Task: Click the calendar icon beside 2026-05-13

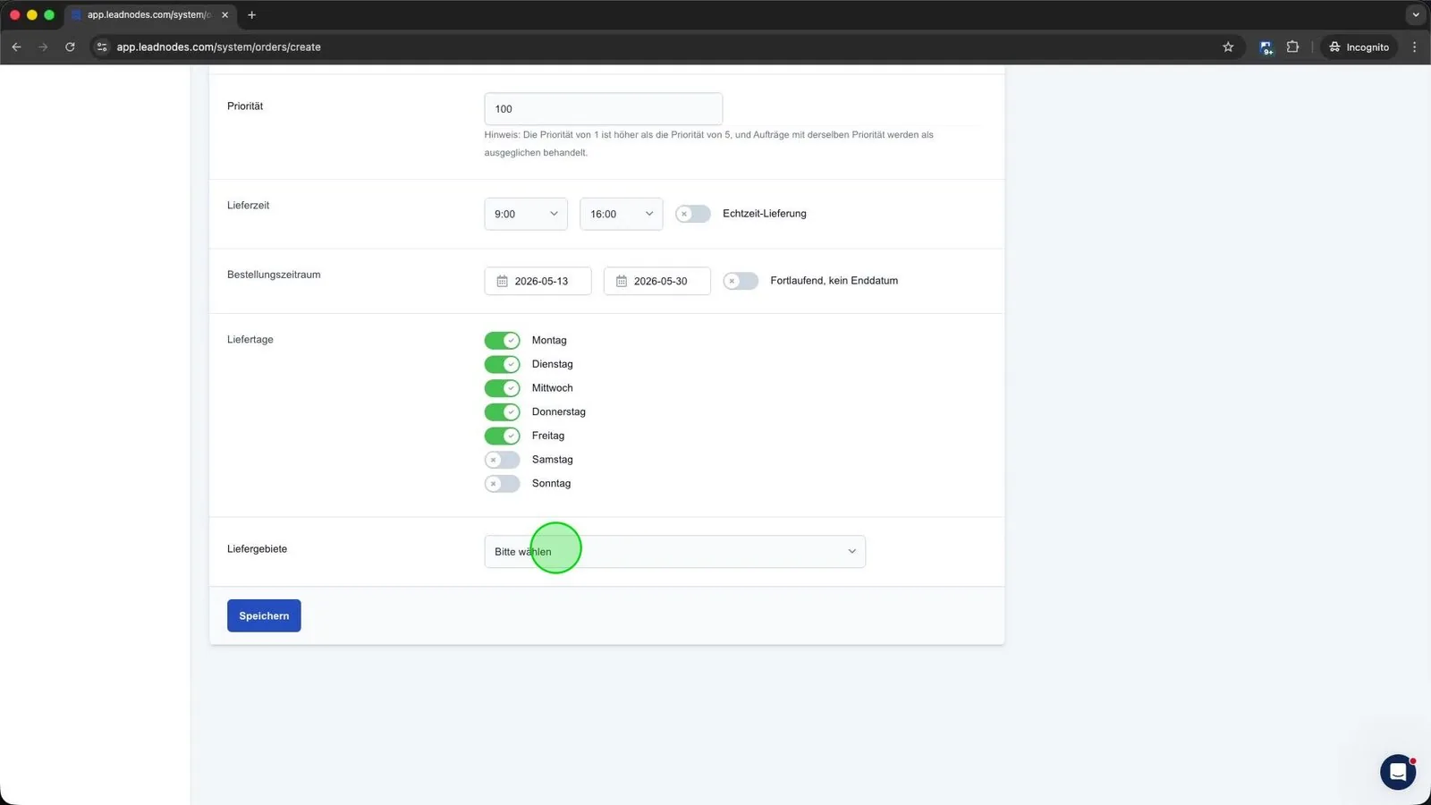Action: pyautogui.click(x=502, y=281)
